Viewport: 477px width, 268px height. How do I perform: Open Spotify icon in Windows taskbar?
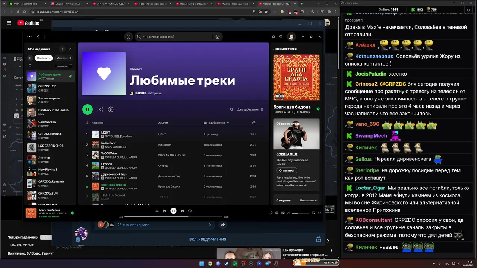[x=234, y=264]
